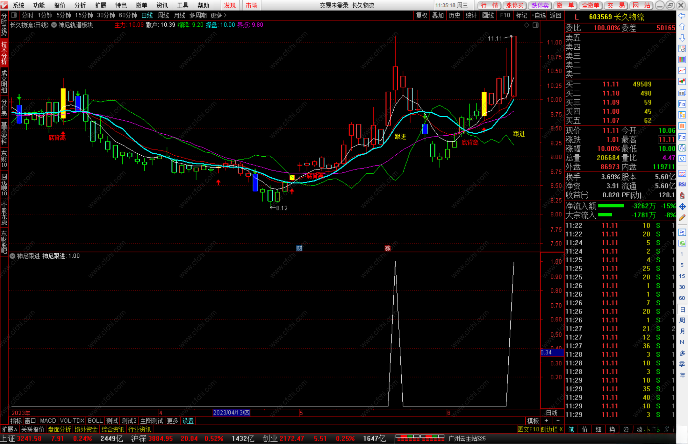Open the F10 company info sidebar icon
The height and width of the screenshot is (444, 688).
pos(682,104)
